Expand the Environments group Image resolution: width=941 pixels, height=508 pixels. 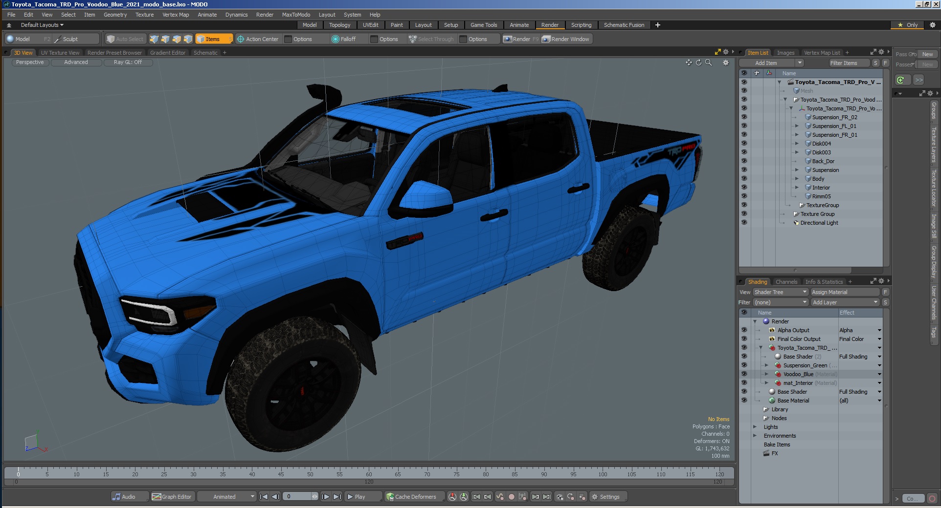click(x=755, y=436)
